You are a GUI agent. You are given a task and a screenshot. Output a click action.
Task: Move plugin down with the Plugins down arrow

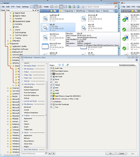tap(63, 65)
